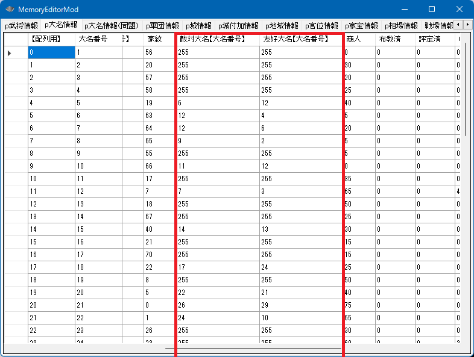The image size is (474, 357).
Task: Click the horizontal scrollbar at grid bottom
Action: pos(253,348)
